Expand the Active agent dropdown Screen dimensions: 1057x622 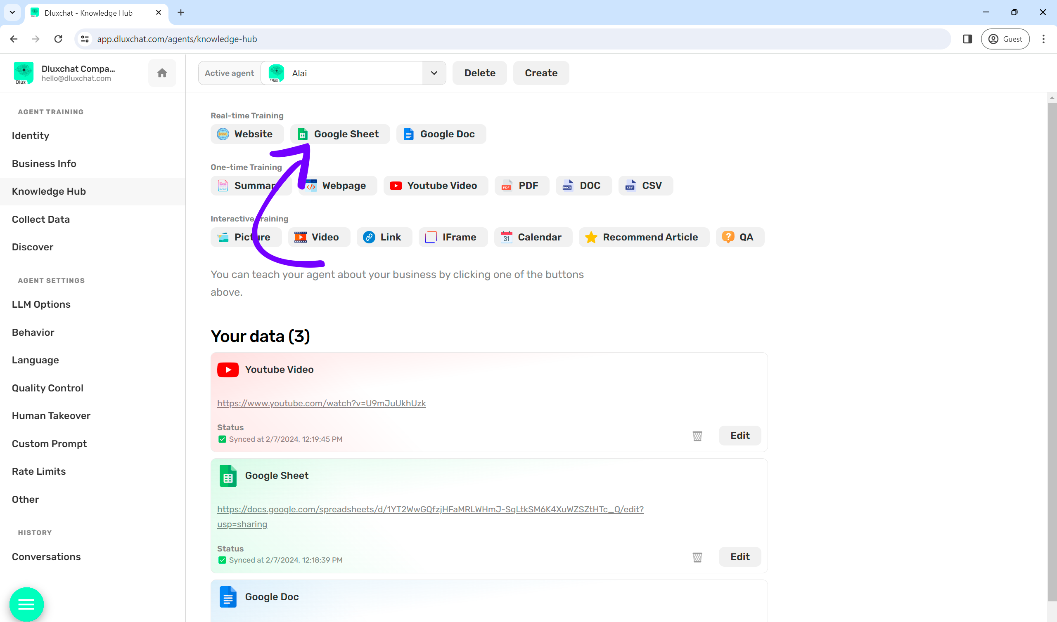click(x=434, y=73)
